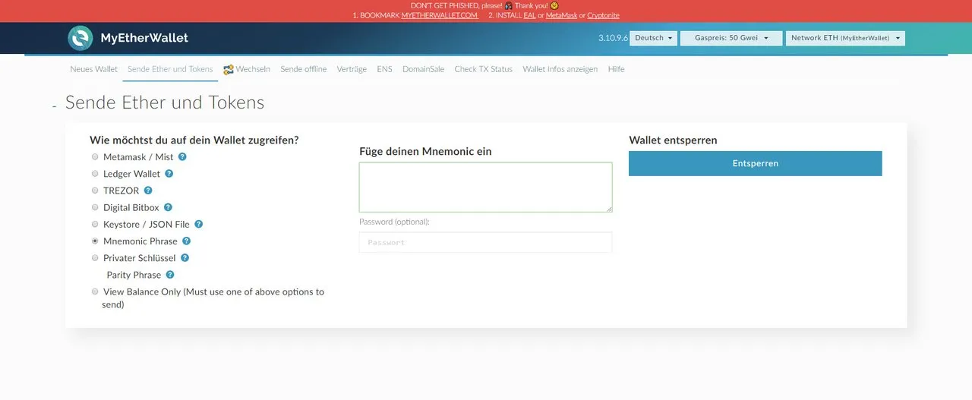
Task: Open the Check TX Status tab
Action: coord(483,69)
